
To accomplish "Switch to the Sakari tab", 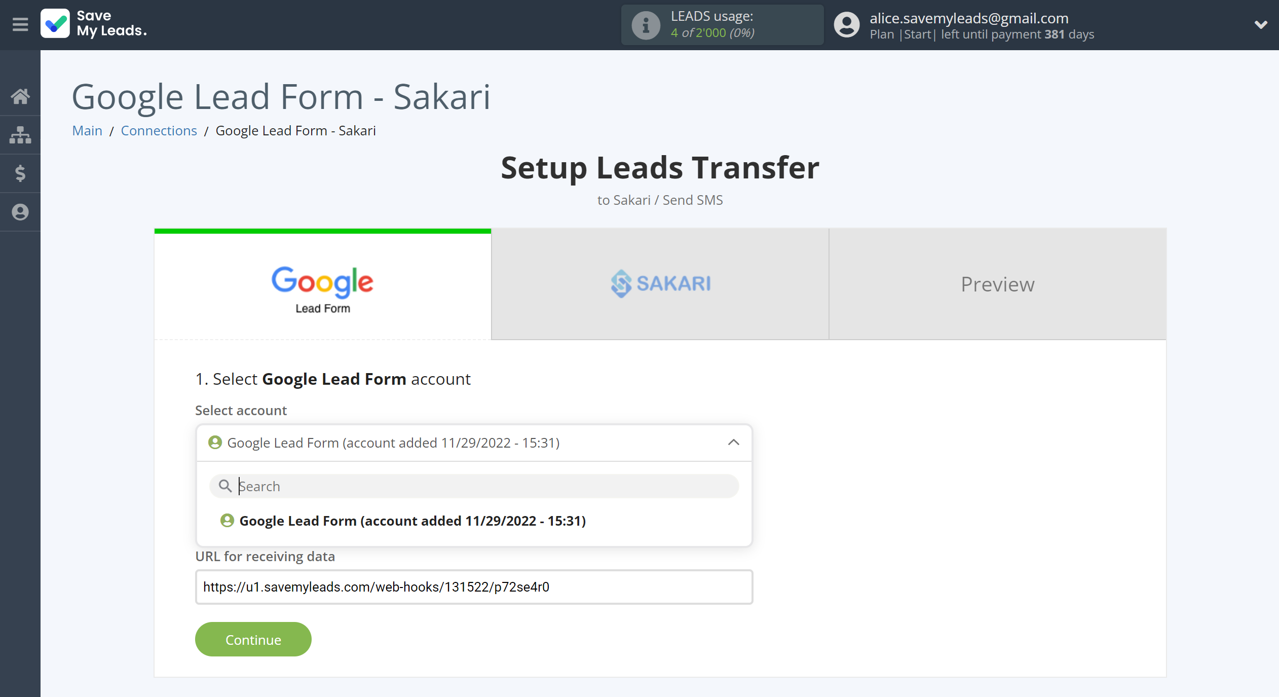I will (660, 283).
